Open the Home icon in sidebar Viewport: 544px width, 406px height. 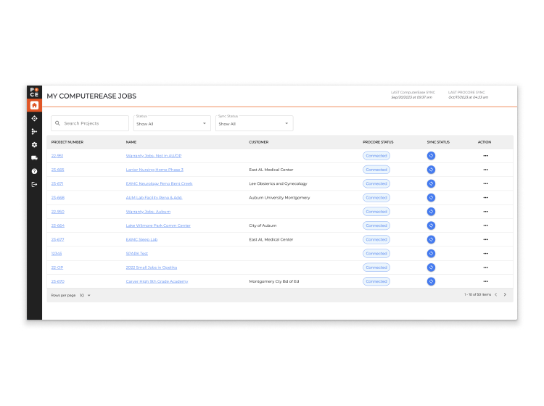coord(34,105)
